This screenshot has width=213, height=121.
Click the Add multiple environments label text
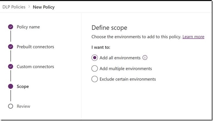(x=126, y=69)
